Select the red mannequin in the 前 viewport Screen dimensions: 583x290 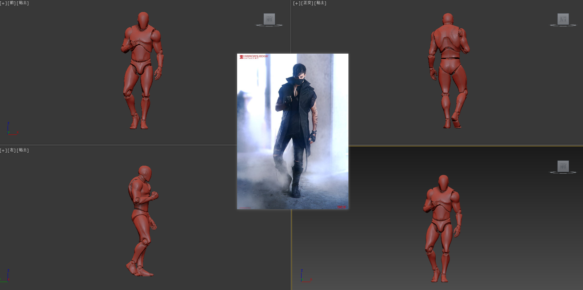(143, 71)
